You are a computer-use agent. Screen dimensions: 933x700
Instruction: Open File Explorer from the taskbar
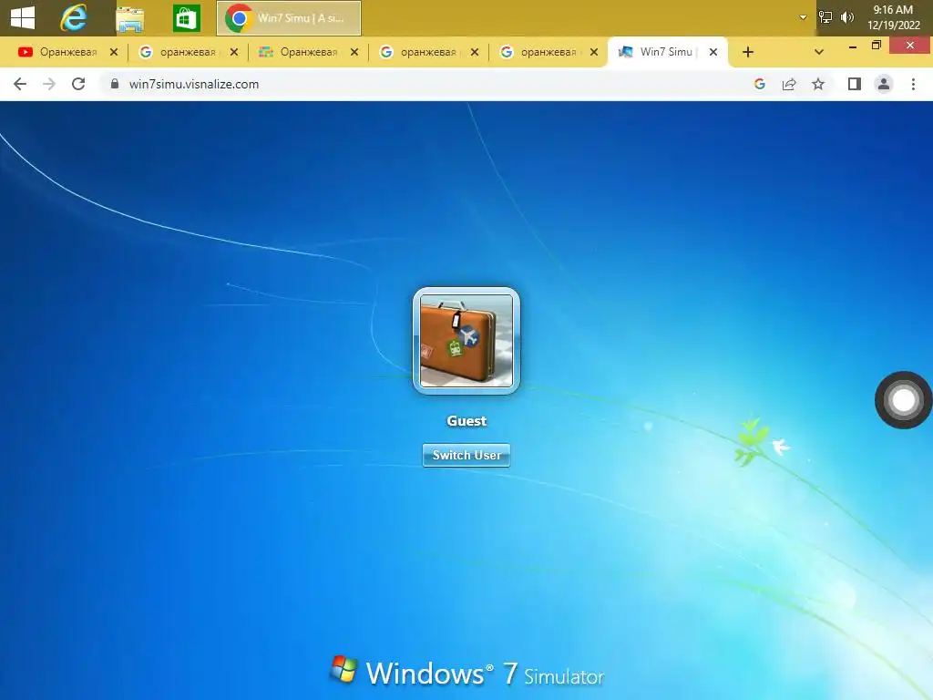(129, 18)
